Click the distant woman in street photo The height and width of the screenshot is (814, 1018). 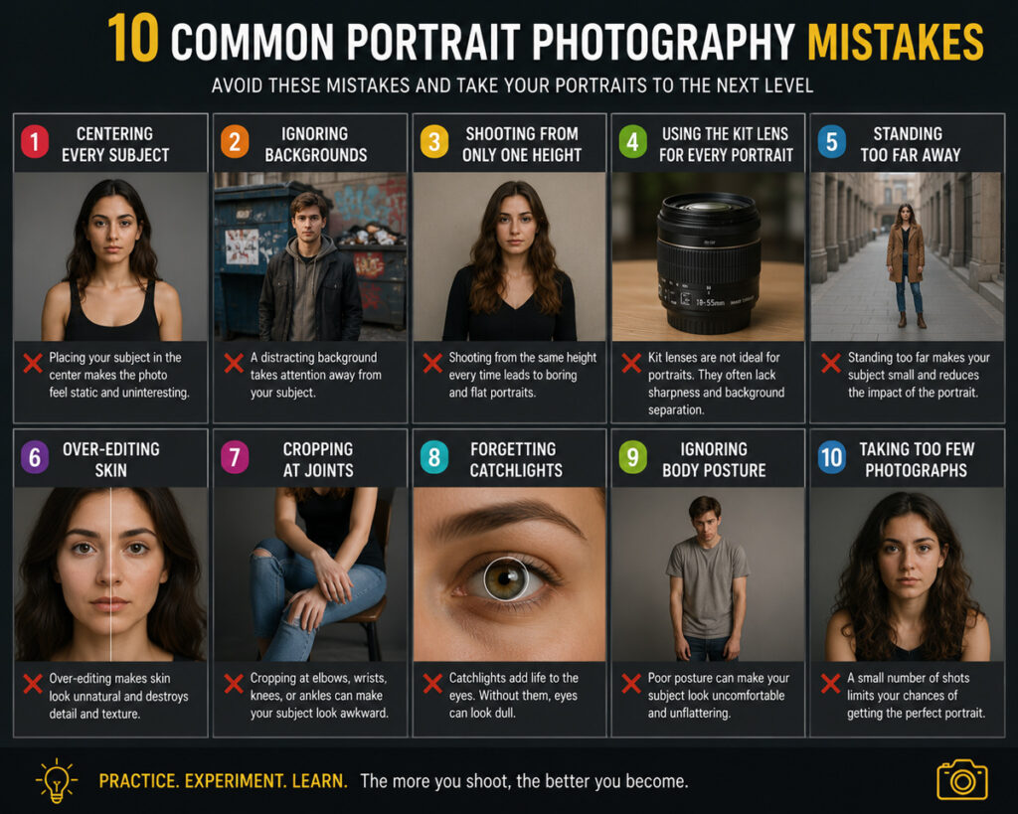coord(907,256)
